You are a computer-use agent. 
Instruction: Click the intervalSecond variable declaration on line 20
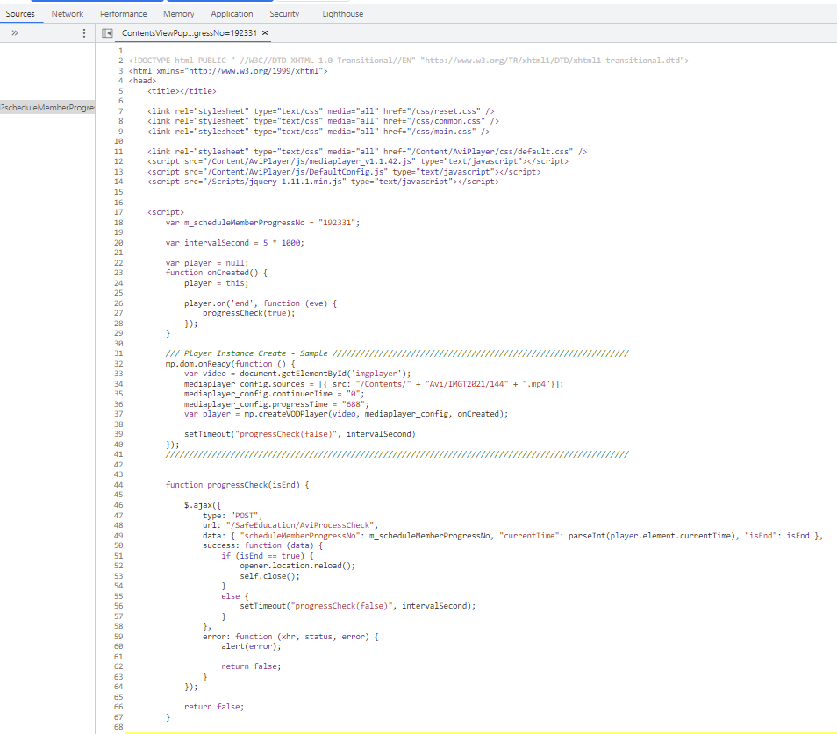coord(216,243)
